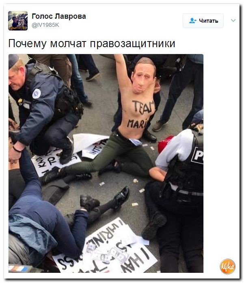244x283 pixels.
Task: Expand the tweet options chevron
Action: 233,20
